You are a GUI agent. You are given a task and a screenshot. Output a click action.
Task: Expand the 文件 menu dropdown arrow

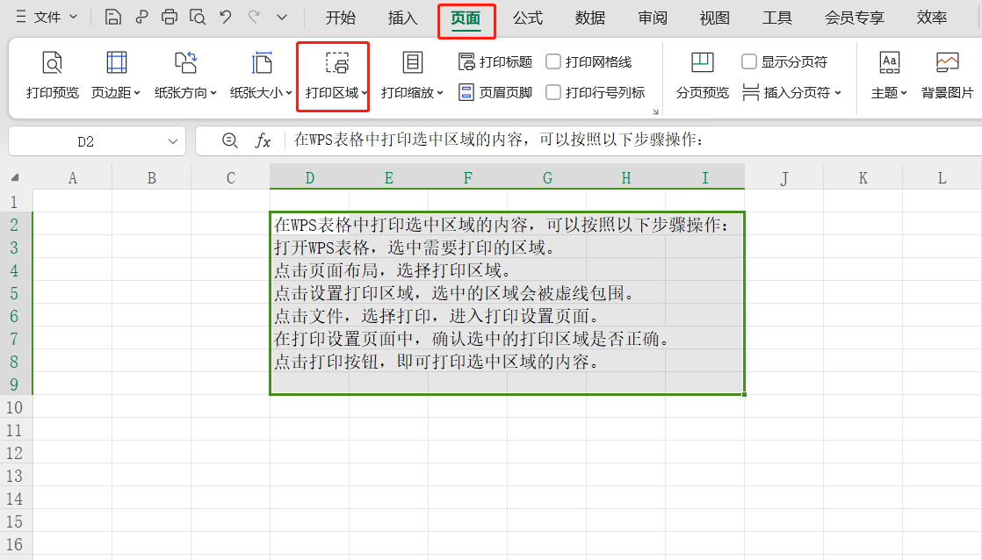tap(73, 17)
